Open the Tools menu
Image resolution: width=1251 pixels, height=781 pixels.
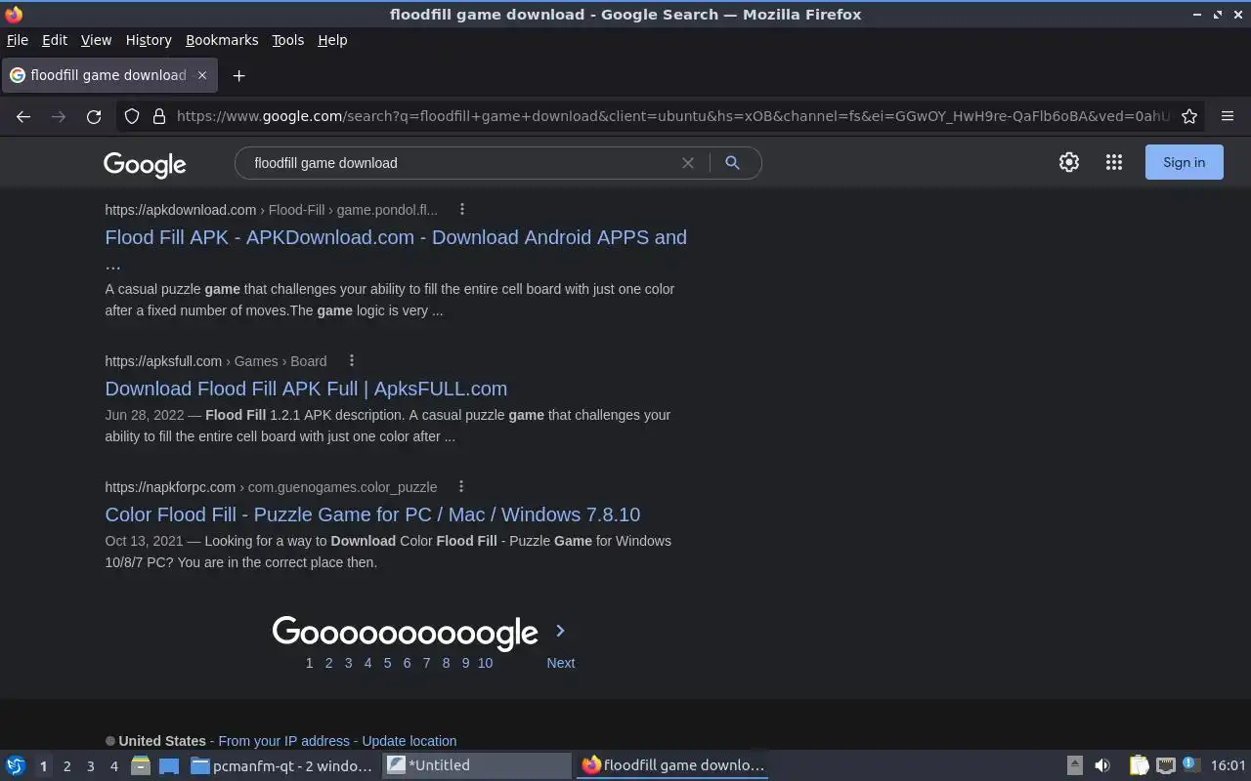(x=287, y=40)
